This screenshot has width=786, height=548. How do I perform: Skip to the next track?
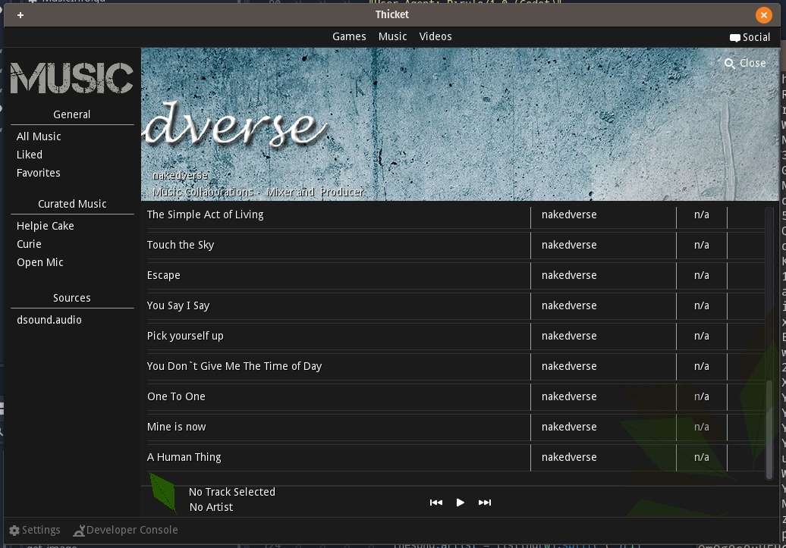(x=485, y=503)
